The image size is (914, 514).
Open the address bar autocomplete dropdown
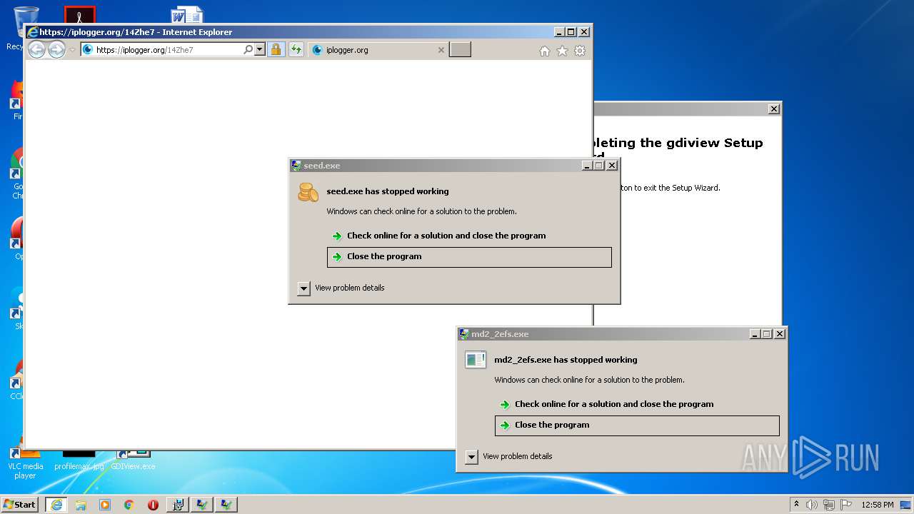point(259,50)
